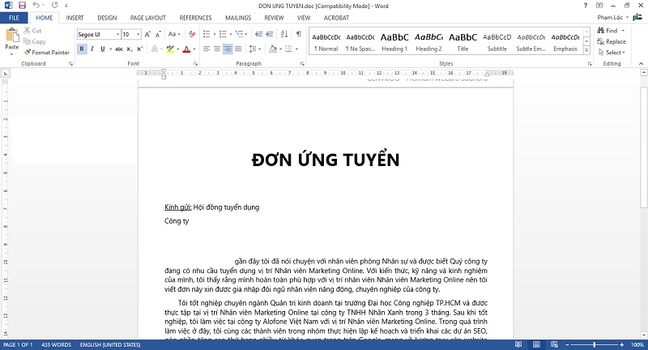Open the PAGE LAYOUT tab
The height and width of the screenshot is (350, 648).
pyautogui.click(x=147, y=17)
